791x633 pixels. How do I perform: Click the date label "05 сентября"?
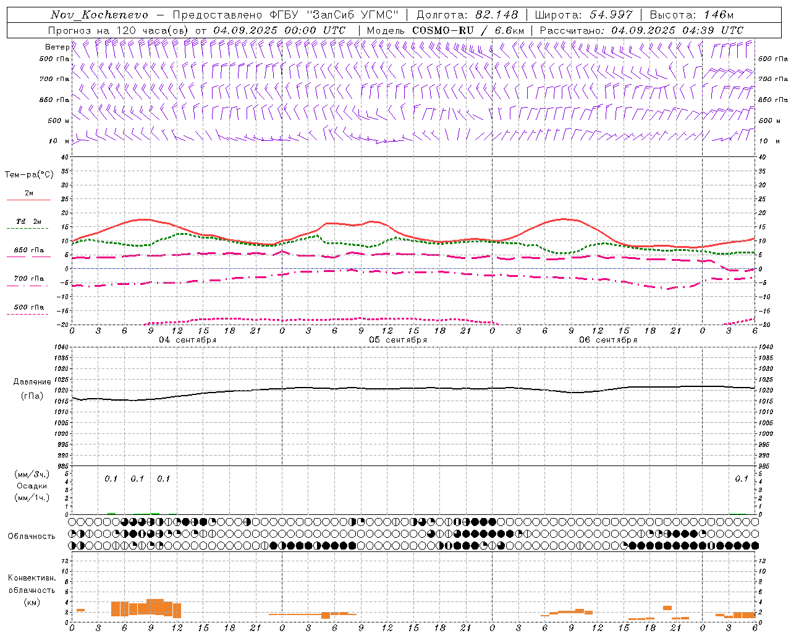tap(398, 340)
